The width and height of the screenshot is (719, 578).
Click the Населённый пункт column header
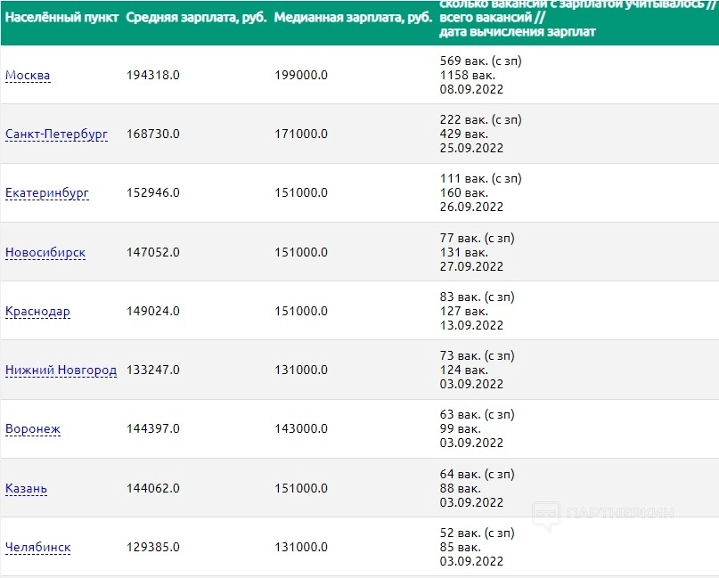tap(61, 18)
